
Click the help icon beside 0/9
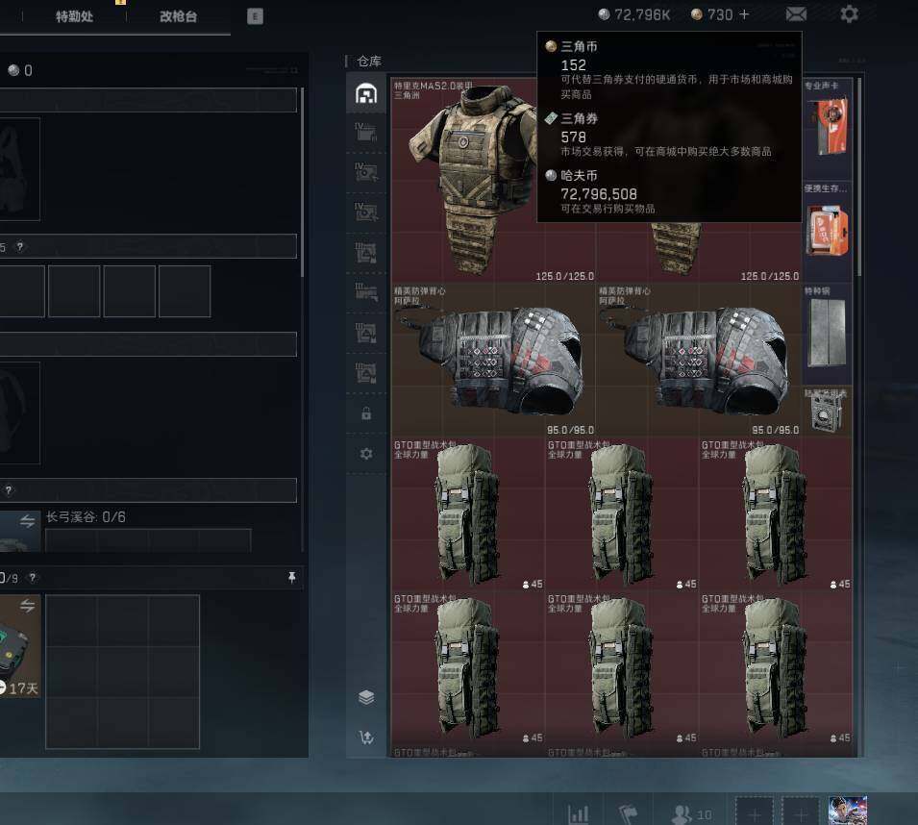(32, 578)
